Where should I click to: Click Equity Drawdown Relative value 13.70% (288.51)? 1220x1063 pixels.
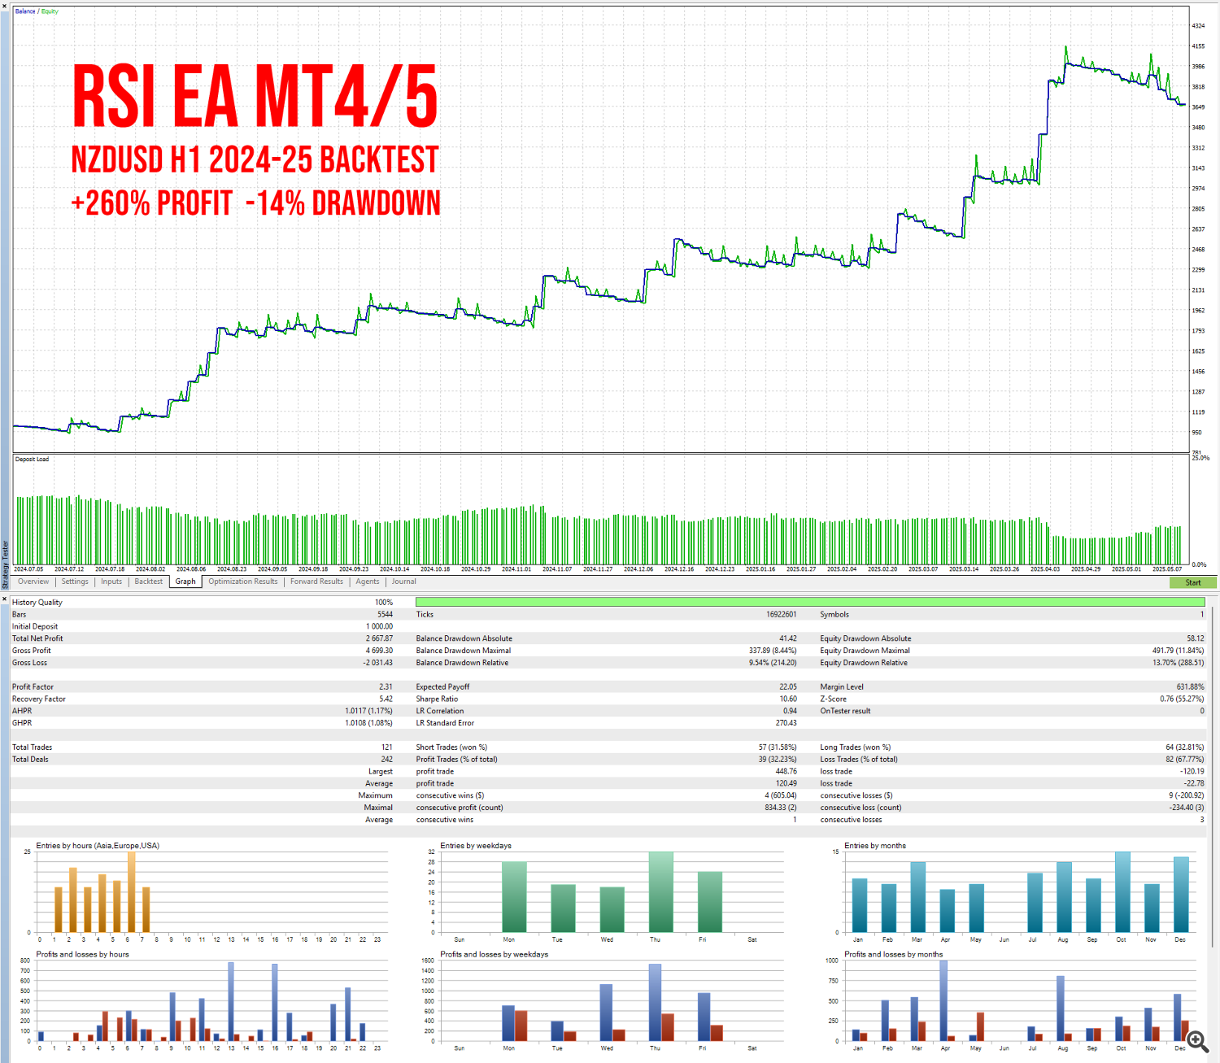coord(1178,663)
